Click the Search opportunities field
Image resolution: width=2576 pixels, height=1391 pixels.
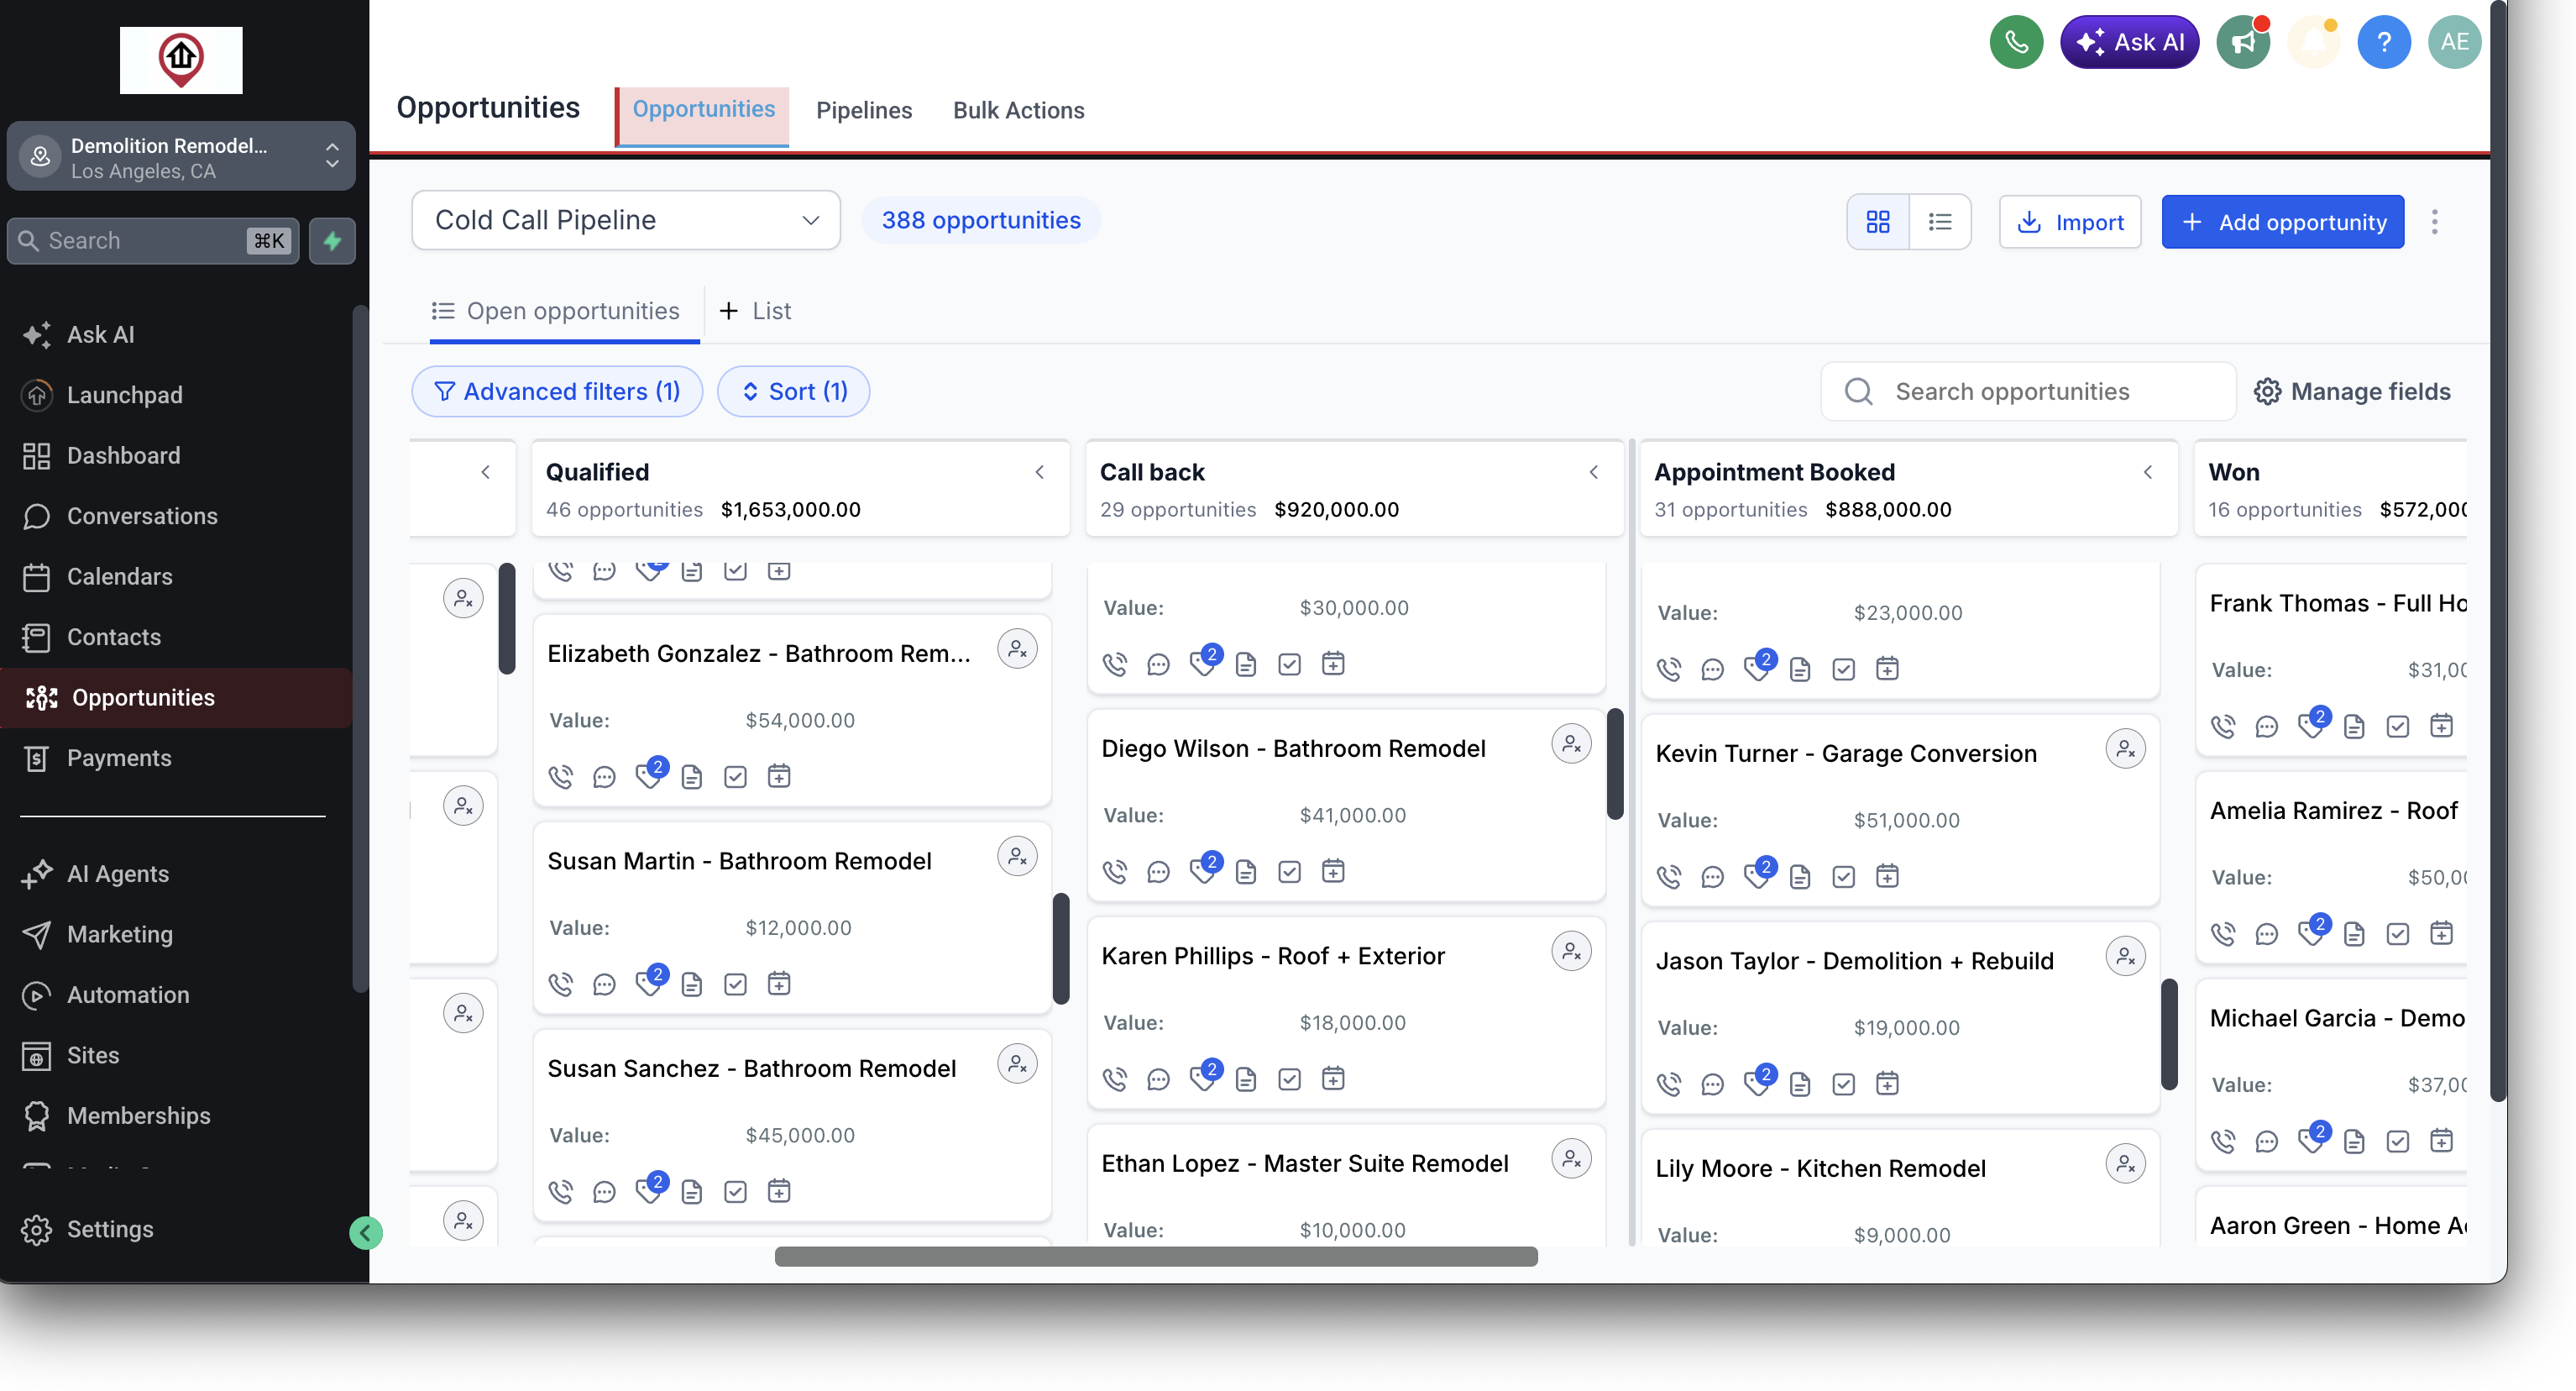click(x=2028, y=391)
